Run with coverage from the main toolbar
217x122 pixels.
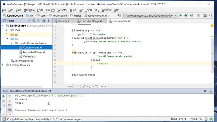(x=191, y=15)
